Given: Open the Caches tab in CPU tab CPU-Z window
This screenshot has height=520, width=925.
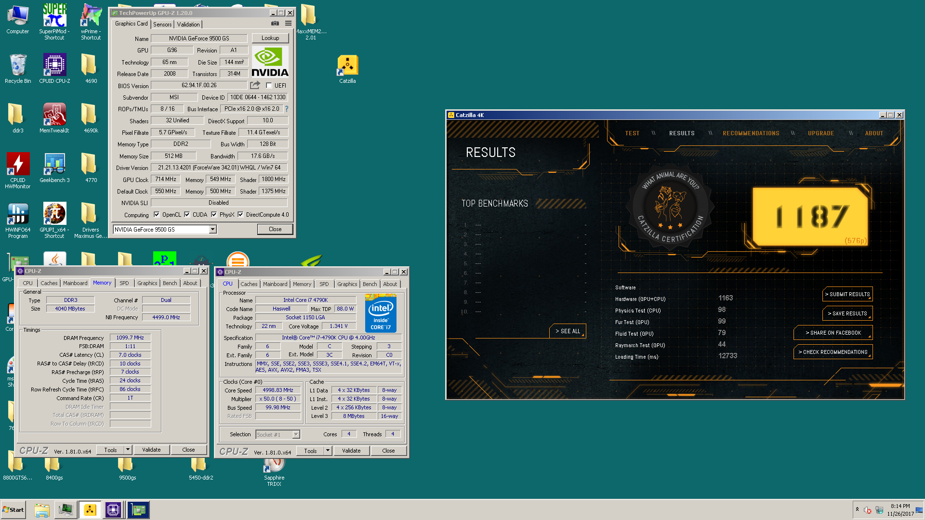Looking at the screenshot, I should point(249,284).
